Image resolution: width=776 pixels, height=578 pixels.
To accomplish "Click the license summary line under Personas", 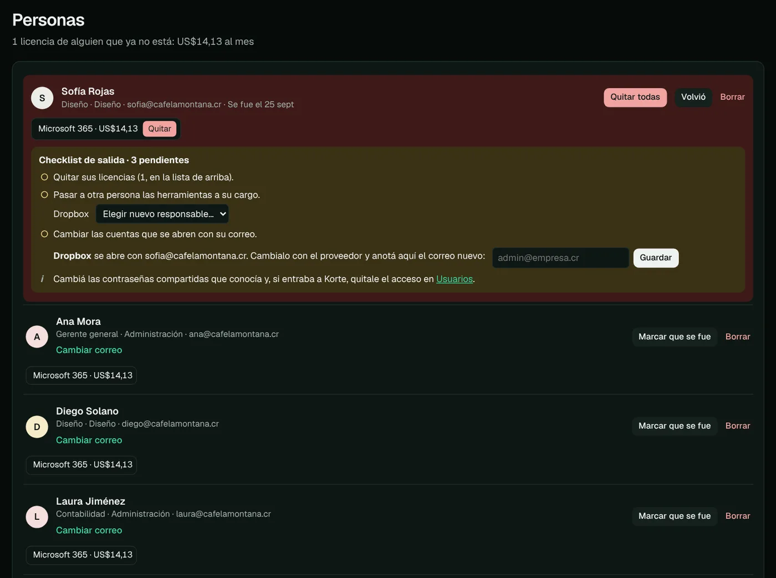I will (x=133, y=42).
